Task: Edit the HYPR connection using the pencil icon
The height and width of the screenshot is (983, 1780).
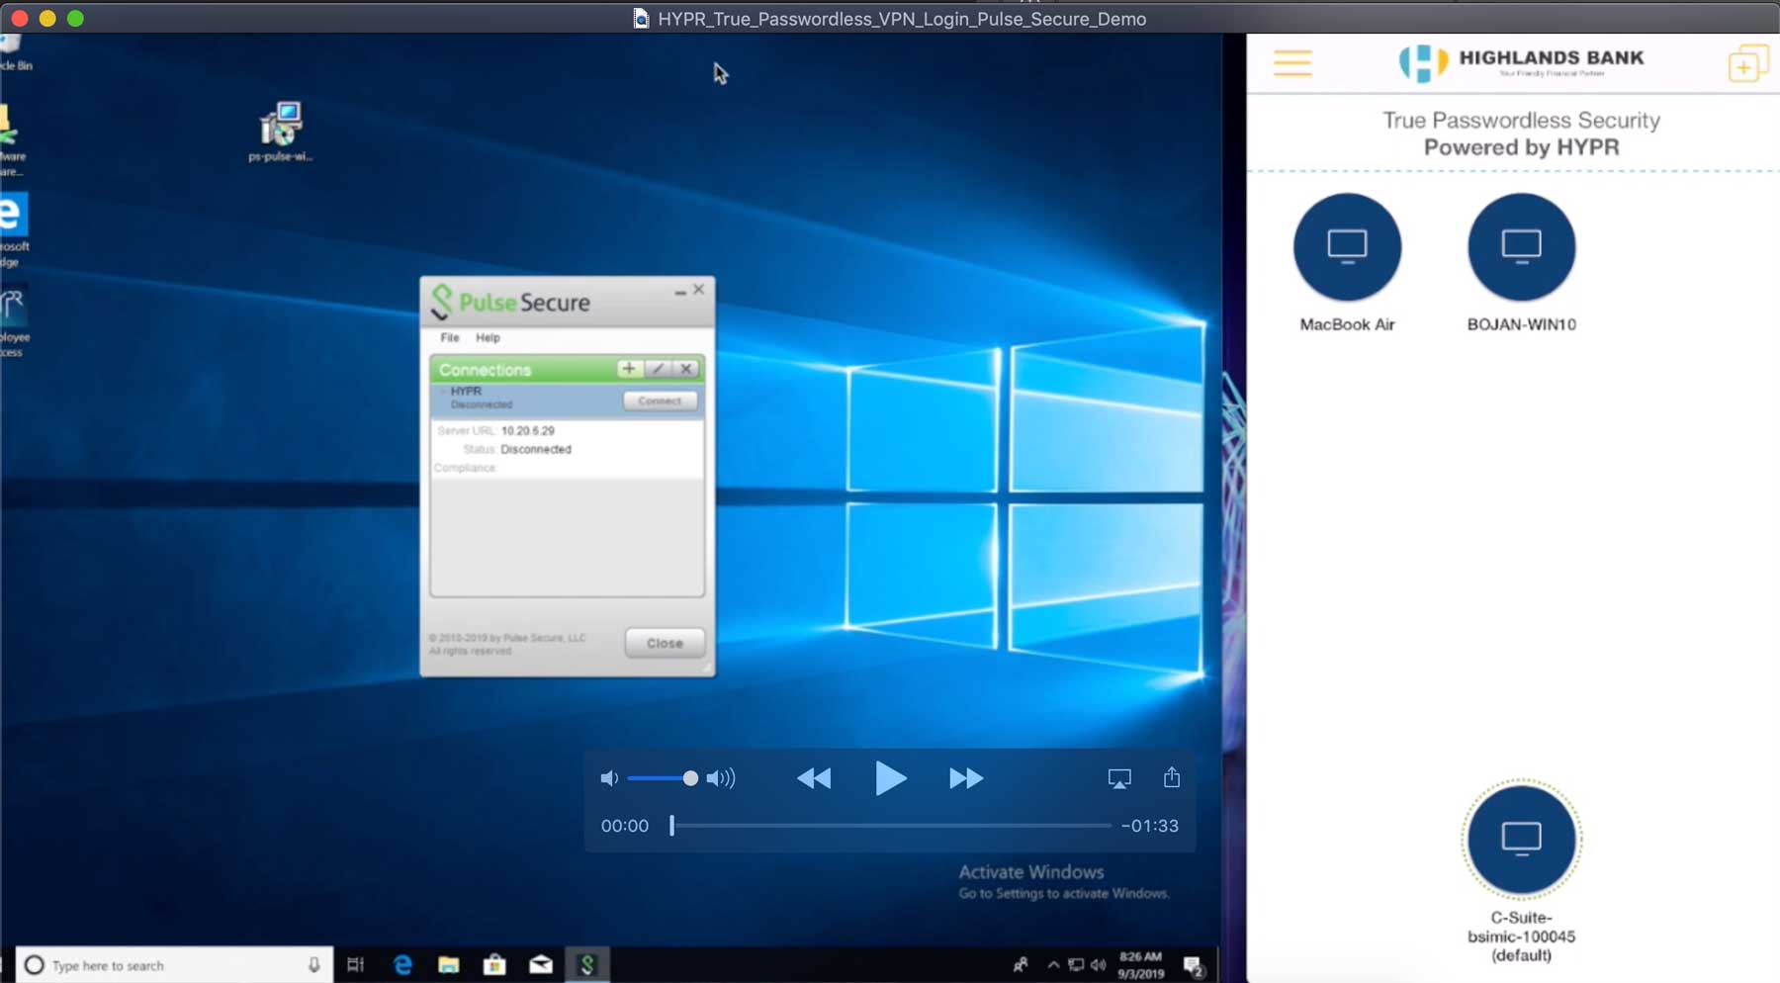Action: [658, 369]
